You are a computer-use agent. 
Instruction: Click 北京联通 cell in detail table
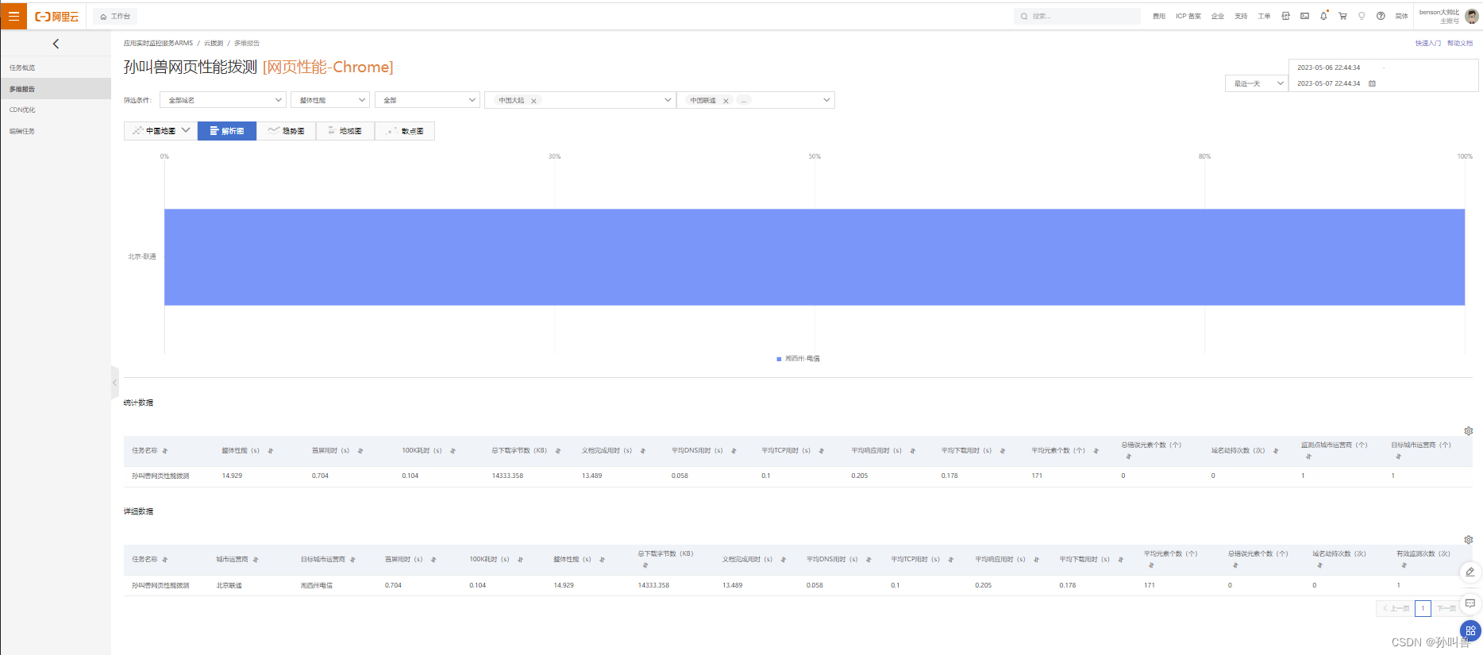pyautogui.click(x=229, y=586)
